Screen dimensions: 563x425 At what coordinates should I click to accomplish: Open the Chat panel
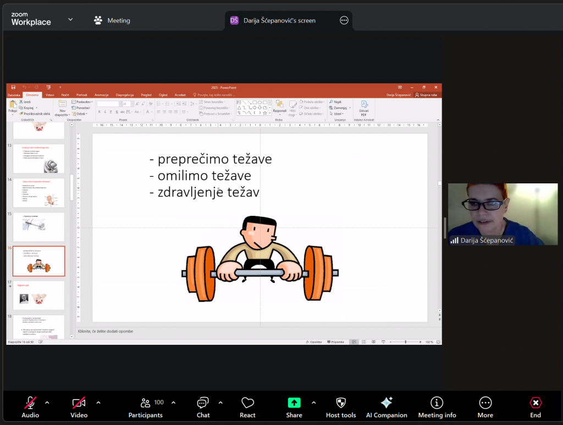203,406
